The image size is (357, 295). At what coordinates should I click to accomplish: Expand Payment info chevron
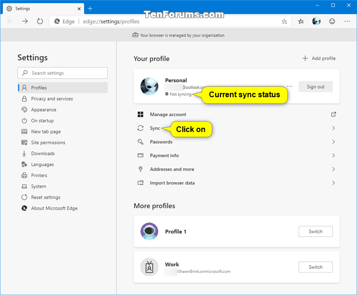click(x=333, y=155)
